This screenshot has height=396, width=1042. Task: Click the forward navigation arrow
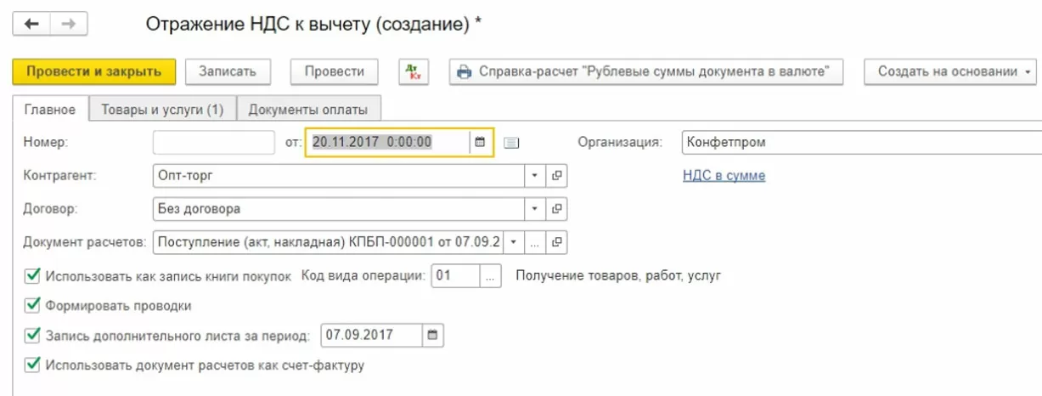click(x=69, y=24)
